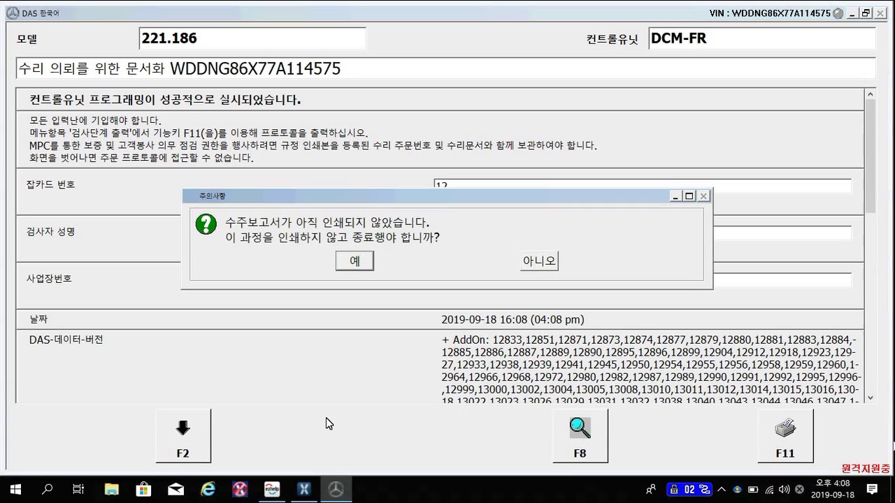Open the notification action center
Image resolution: width=895 pixels, height=503 pixels.
pyautogui.click(x=873, y=489)
